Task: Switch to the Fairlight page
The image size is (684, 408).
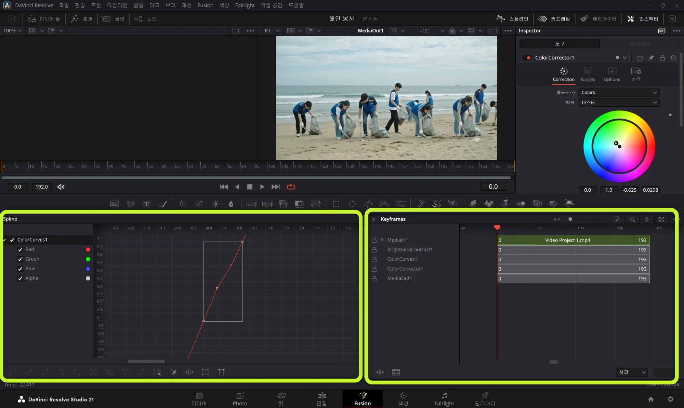Action: (444, 399)
